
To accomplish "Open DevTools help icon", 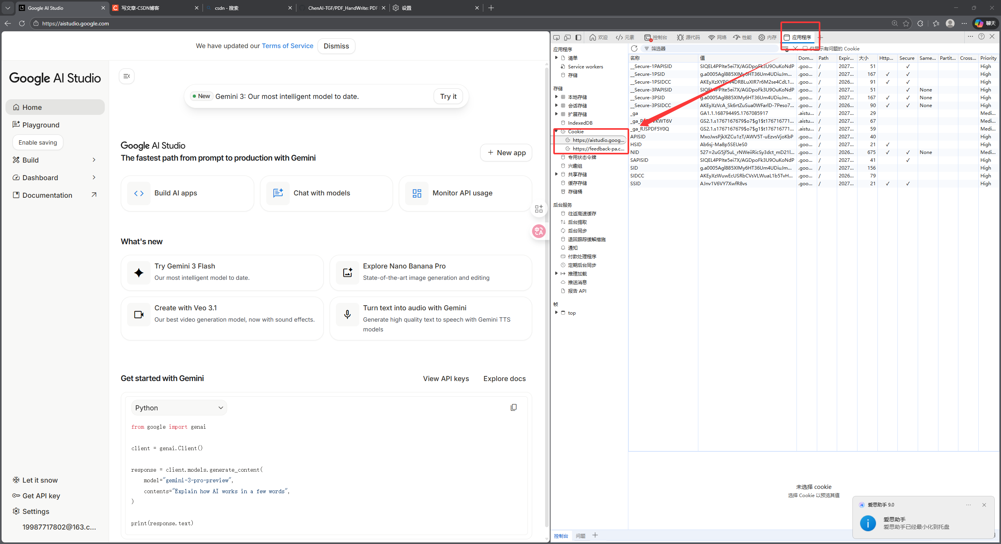I will click(x=981, y=36).
